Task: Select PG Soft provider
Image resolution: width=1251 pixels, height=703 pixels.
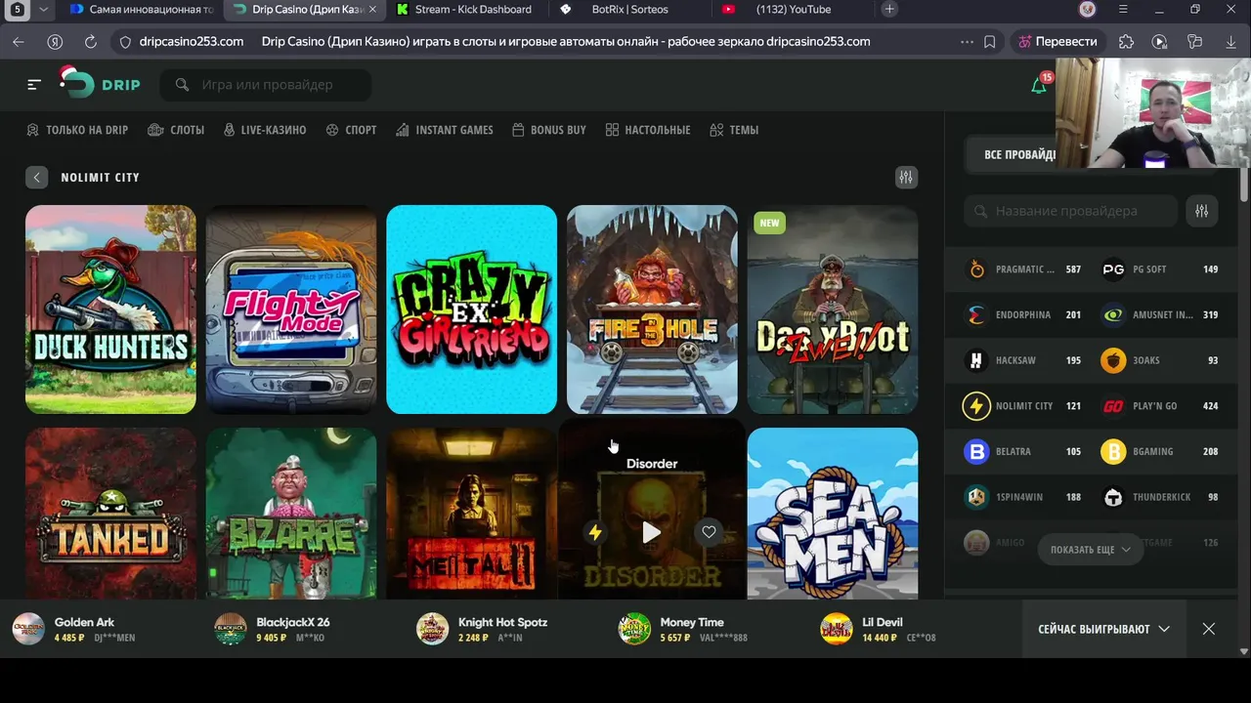Action: (1160, 269)
